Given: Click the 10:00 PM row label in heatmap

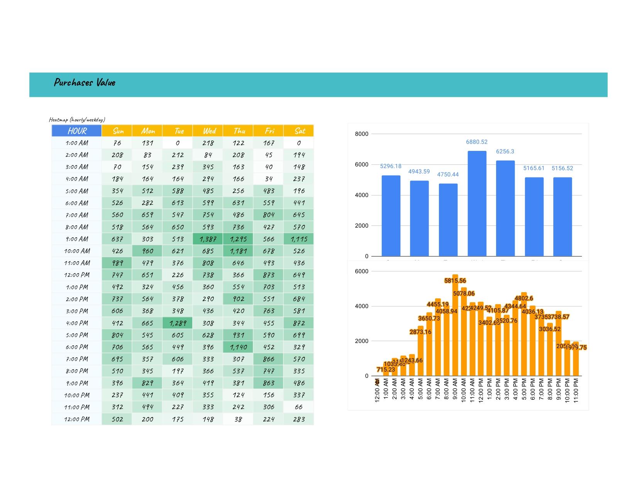Looking at the screenshot, I should (77, 395).
